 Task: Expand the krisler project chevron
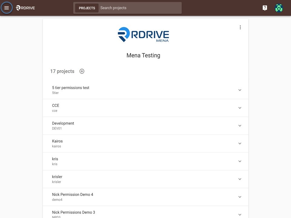coord(240,179)
